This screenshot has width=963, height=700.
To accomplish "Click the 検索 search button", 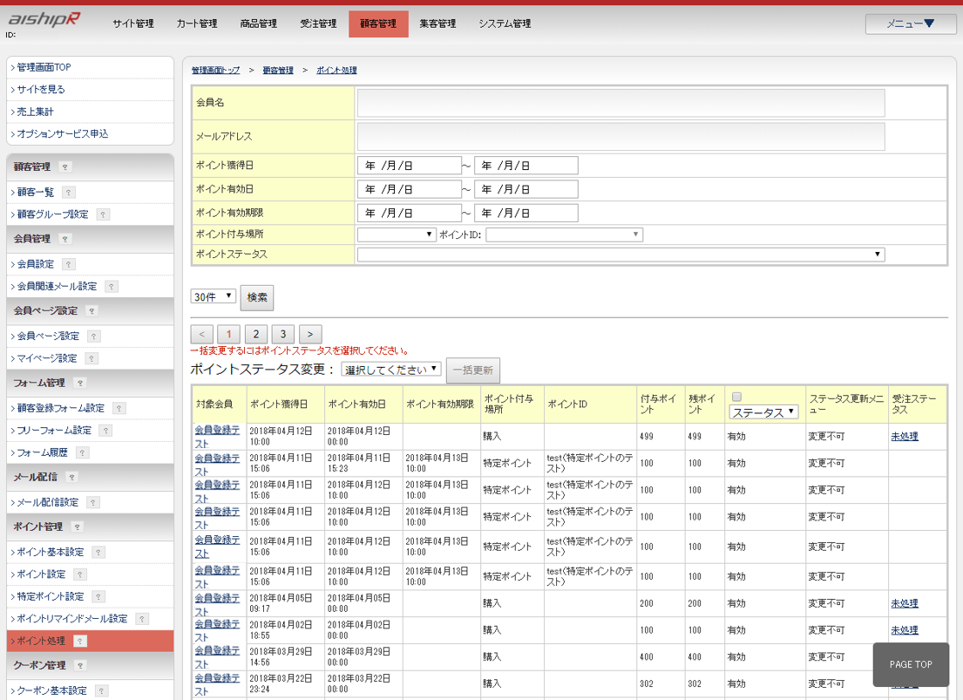I will pyautogui.click(x=257, y=297).
